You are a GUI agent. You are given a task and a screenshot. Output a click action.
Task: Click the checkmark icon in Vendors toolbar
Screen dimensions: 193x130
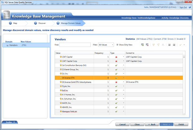[x=181, y=45]
